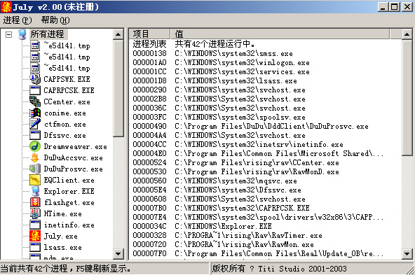Click the July.exe red icon
The image size is (415, 275).
(35, 236)
